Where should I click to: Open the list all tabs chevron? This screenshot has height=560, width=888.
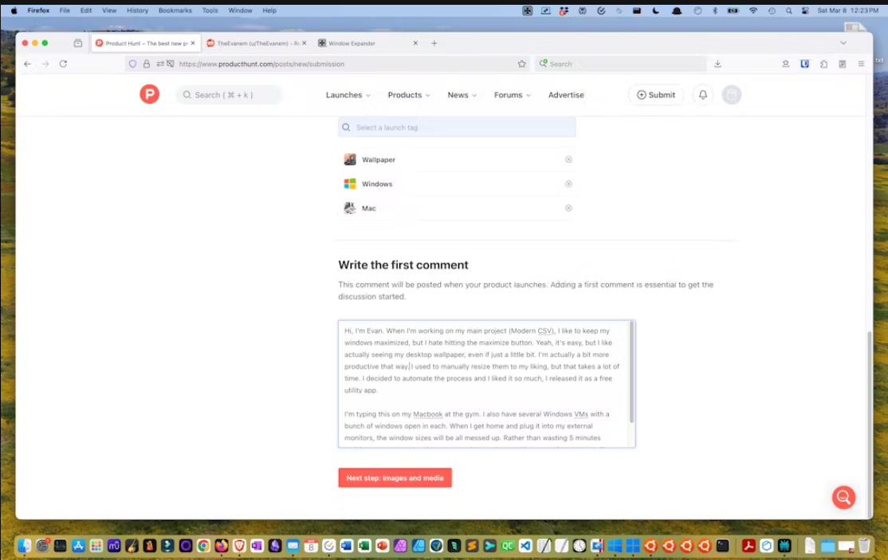coord(843,43)
